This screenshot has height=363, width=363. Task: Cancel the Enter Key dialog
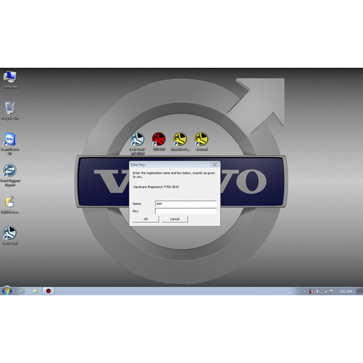pyautogui.click(x=175, y=219)
